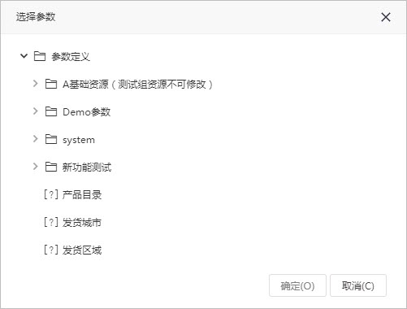Viewport: 407px width, 309px height.
Task: Expand the Demo参数 folder chevron
Action: click(x=35, y=111)
